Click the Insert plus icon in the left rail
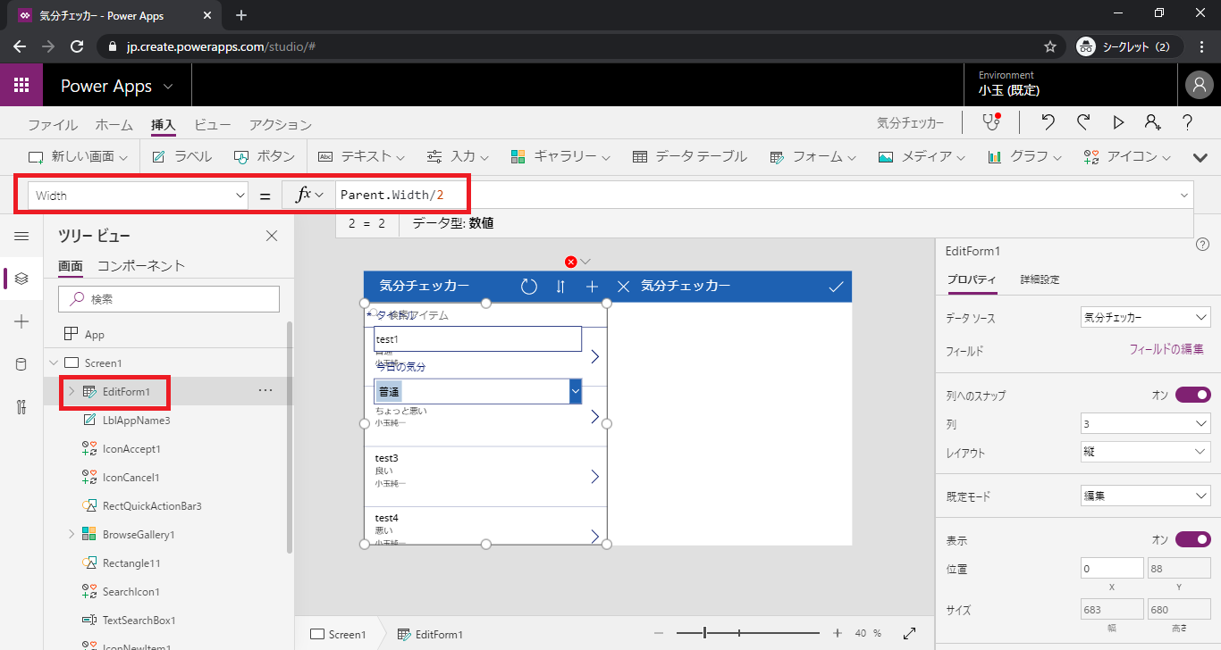 21,321
